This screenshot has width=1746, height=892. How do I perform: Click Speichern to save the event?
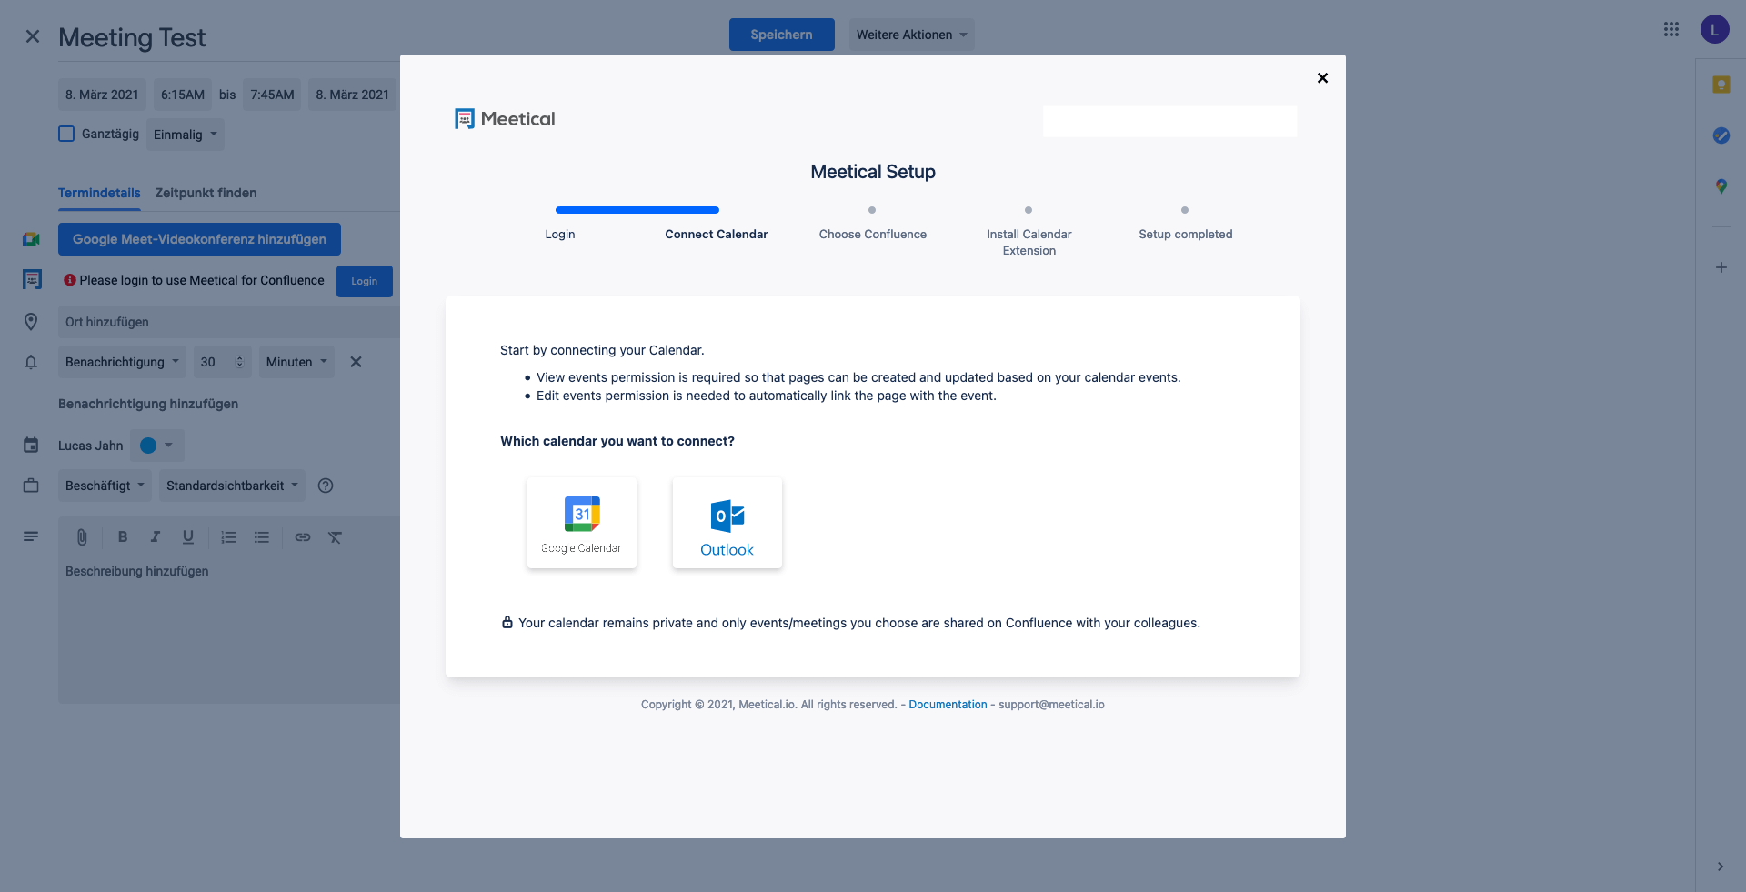coord(782,35)
